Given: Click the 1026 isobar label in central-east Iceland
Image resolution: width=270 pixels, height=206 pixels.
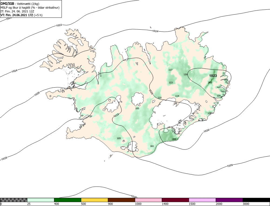Looking at the screenshot, I should point(151,92).
